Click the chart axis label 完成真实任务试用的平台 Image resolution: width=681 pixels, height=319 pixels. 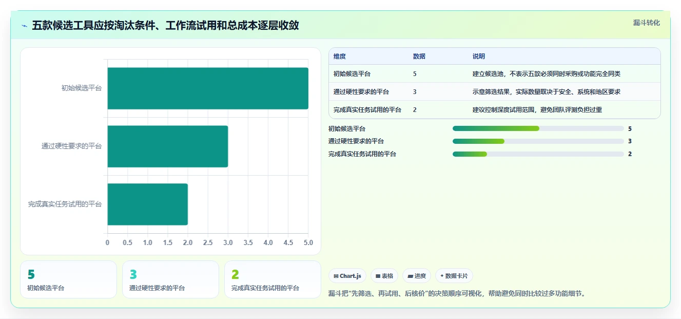65,204
